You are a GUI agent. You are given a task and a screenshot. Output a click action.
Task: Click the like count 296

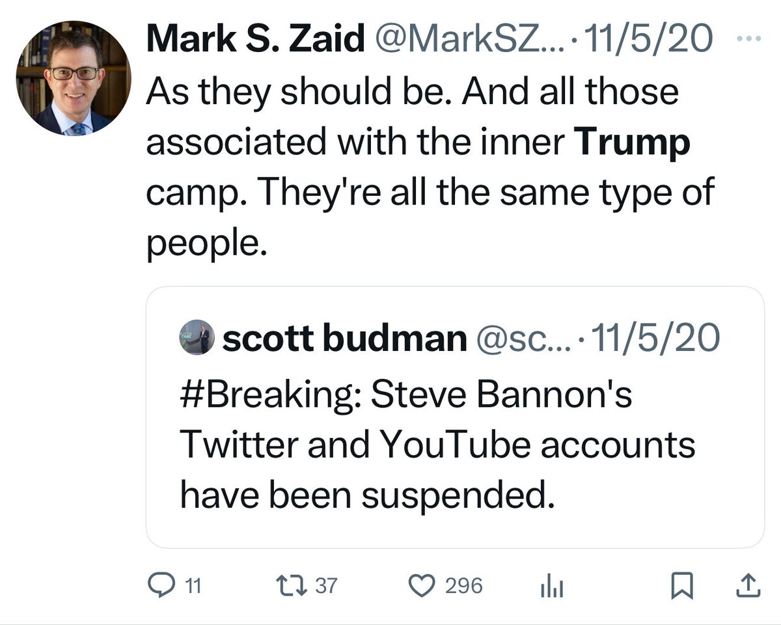pyautogui.click(x=463, y=585)
